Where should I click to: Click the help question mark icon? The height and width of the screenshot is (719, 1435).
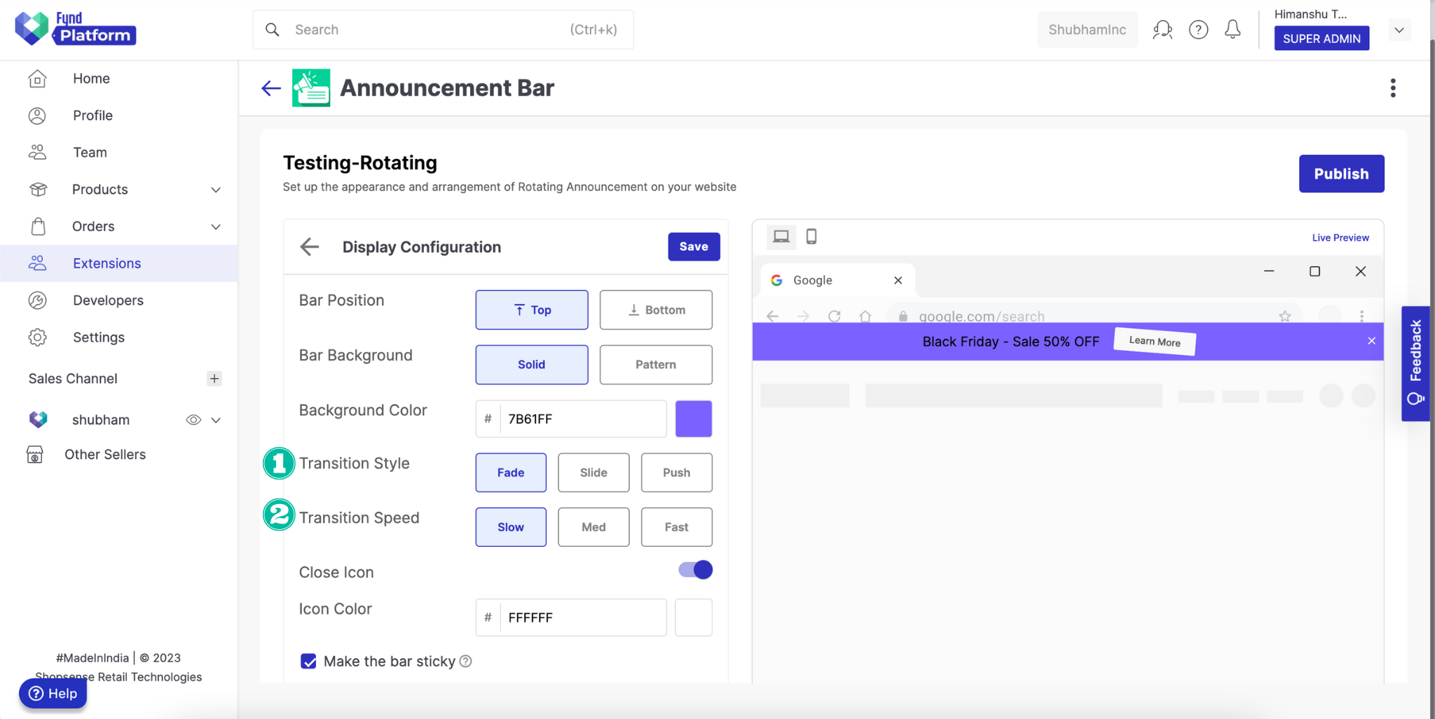click(1198, 29)
